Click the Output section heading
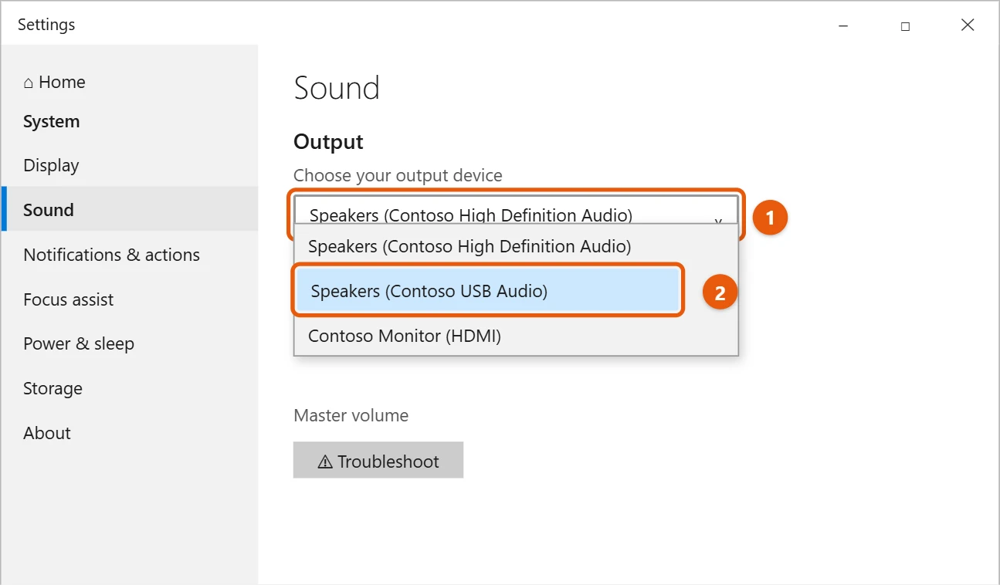1000x585 pixels. [x=328, y=142]
